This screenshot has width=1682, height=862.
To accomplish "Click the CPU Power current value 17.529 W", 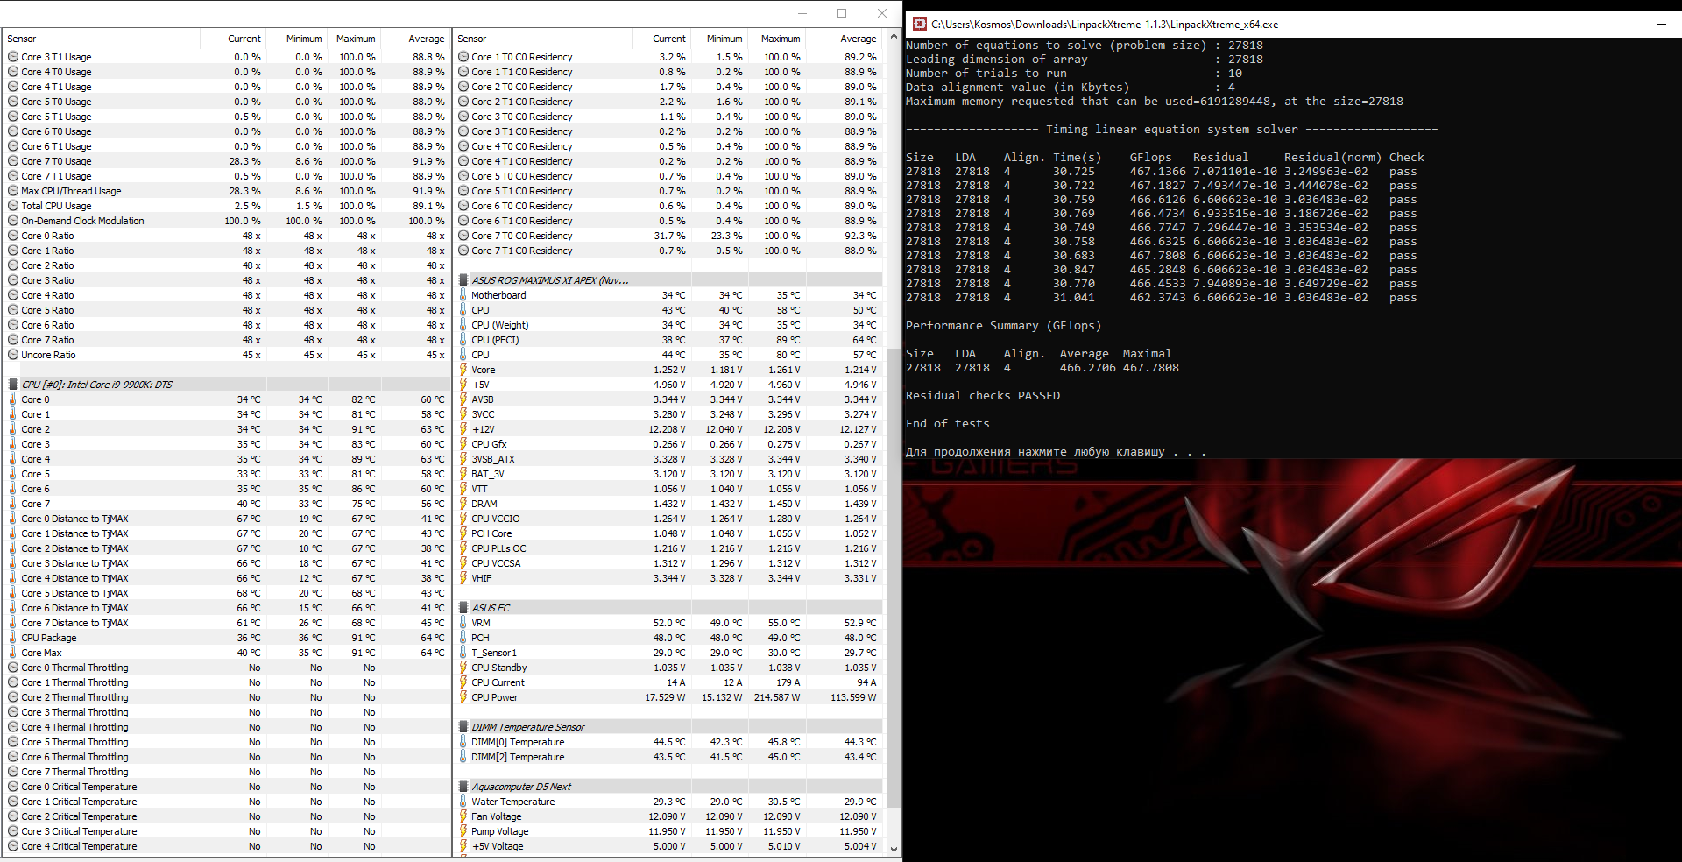I will (x=666, y=697).
